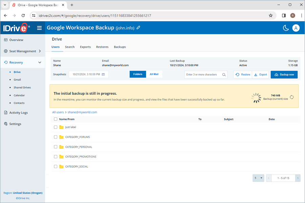
Task: Select all rows with header checkbox
Action: coord(56,119)
